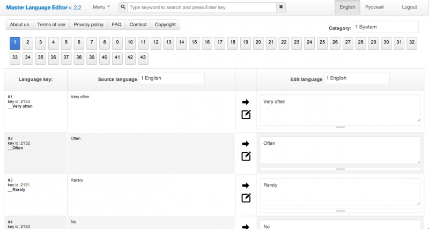Go to page 19
The width and height of the screenshot is (429, 229).
(x=246, y=43)
